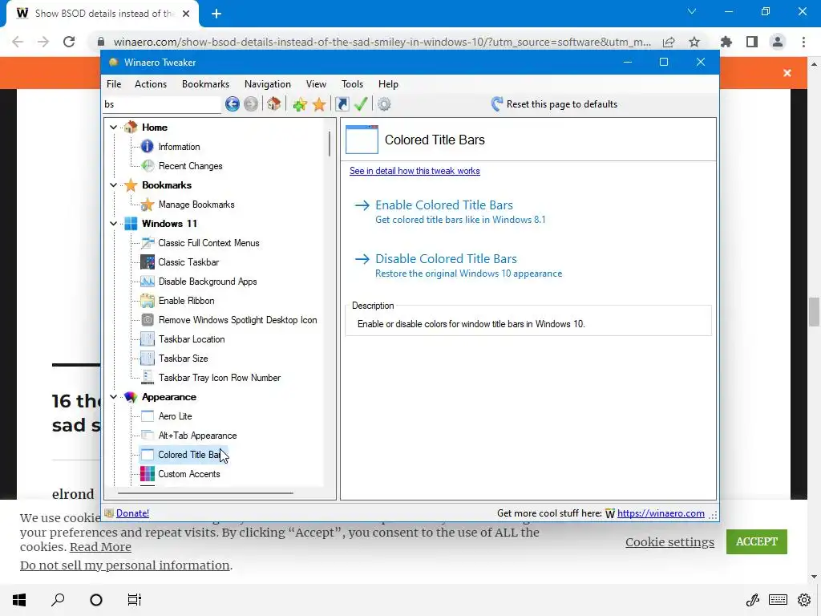Click the Taskbar Location icon
Viewport: 821px width, 616px height.
[148, 339]
